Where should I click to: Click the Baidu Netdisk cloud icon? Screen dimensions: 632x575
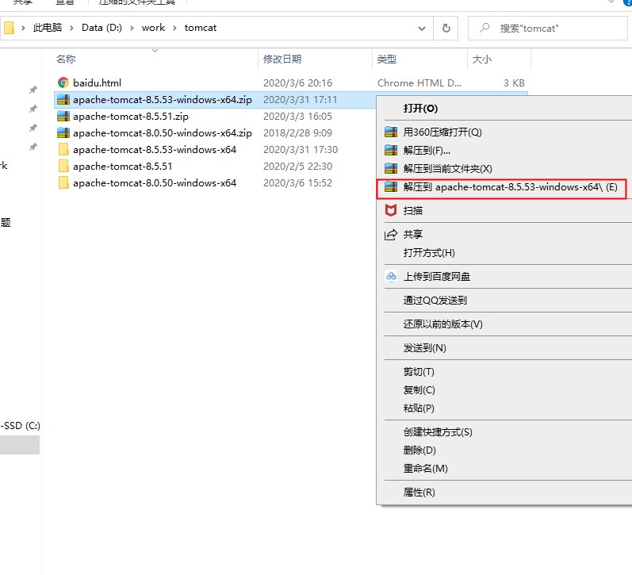point(391,276)
